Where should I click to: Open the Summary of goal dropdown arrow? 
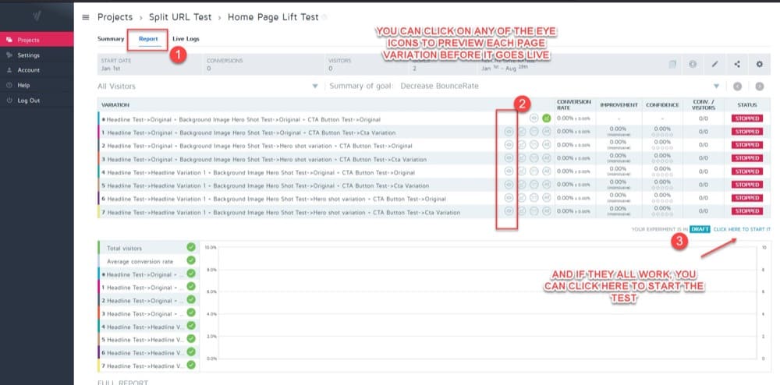[x=716, y=86]
